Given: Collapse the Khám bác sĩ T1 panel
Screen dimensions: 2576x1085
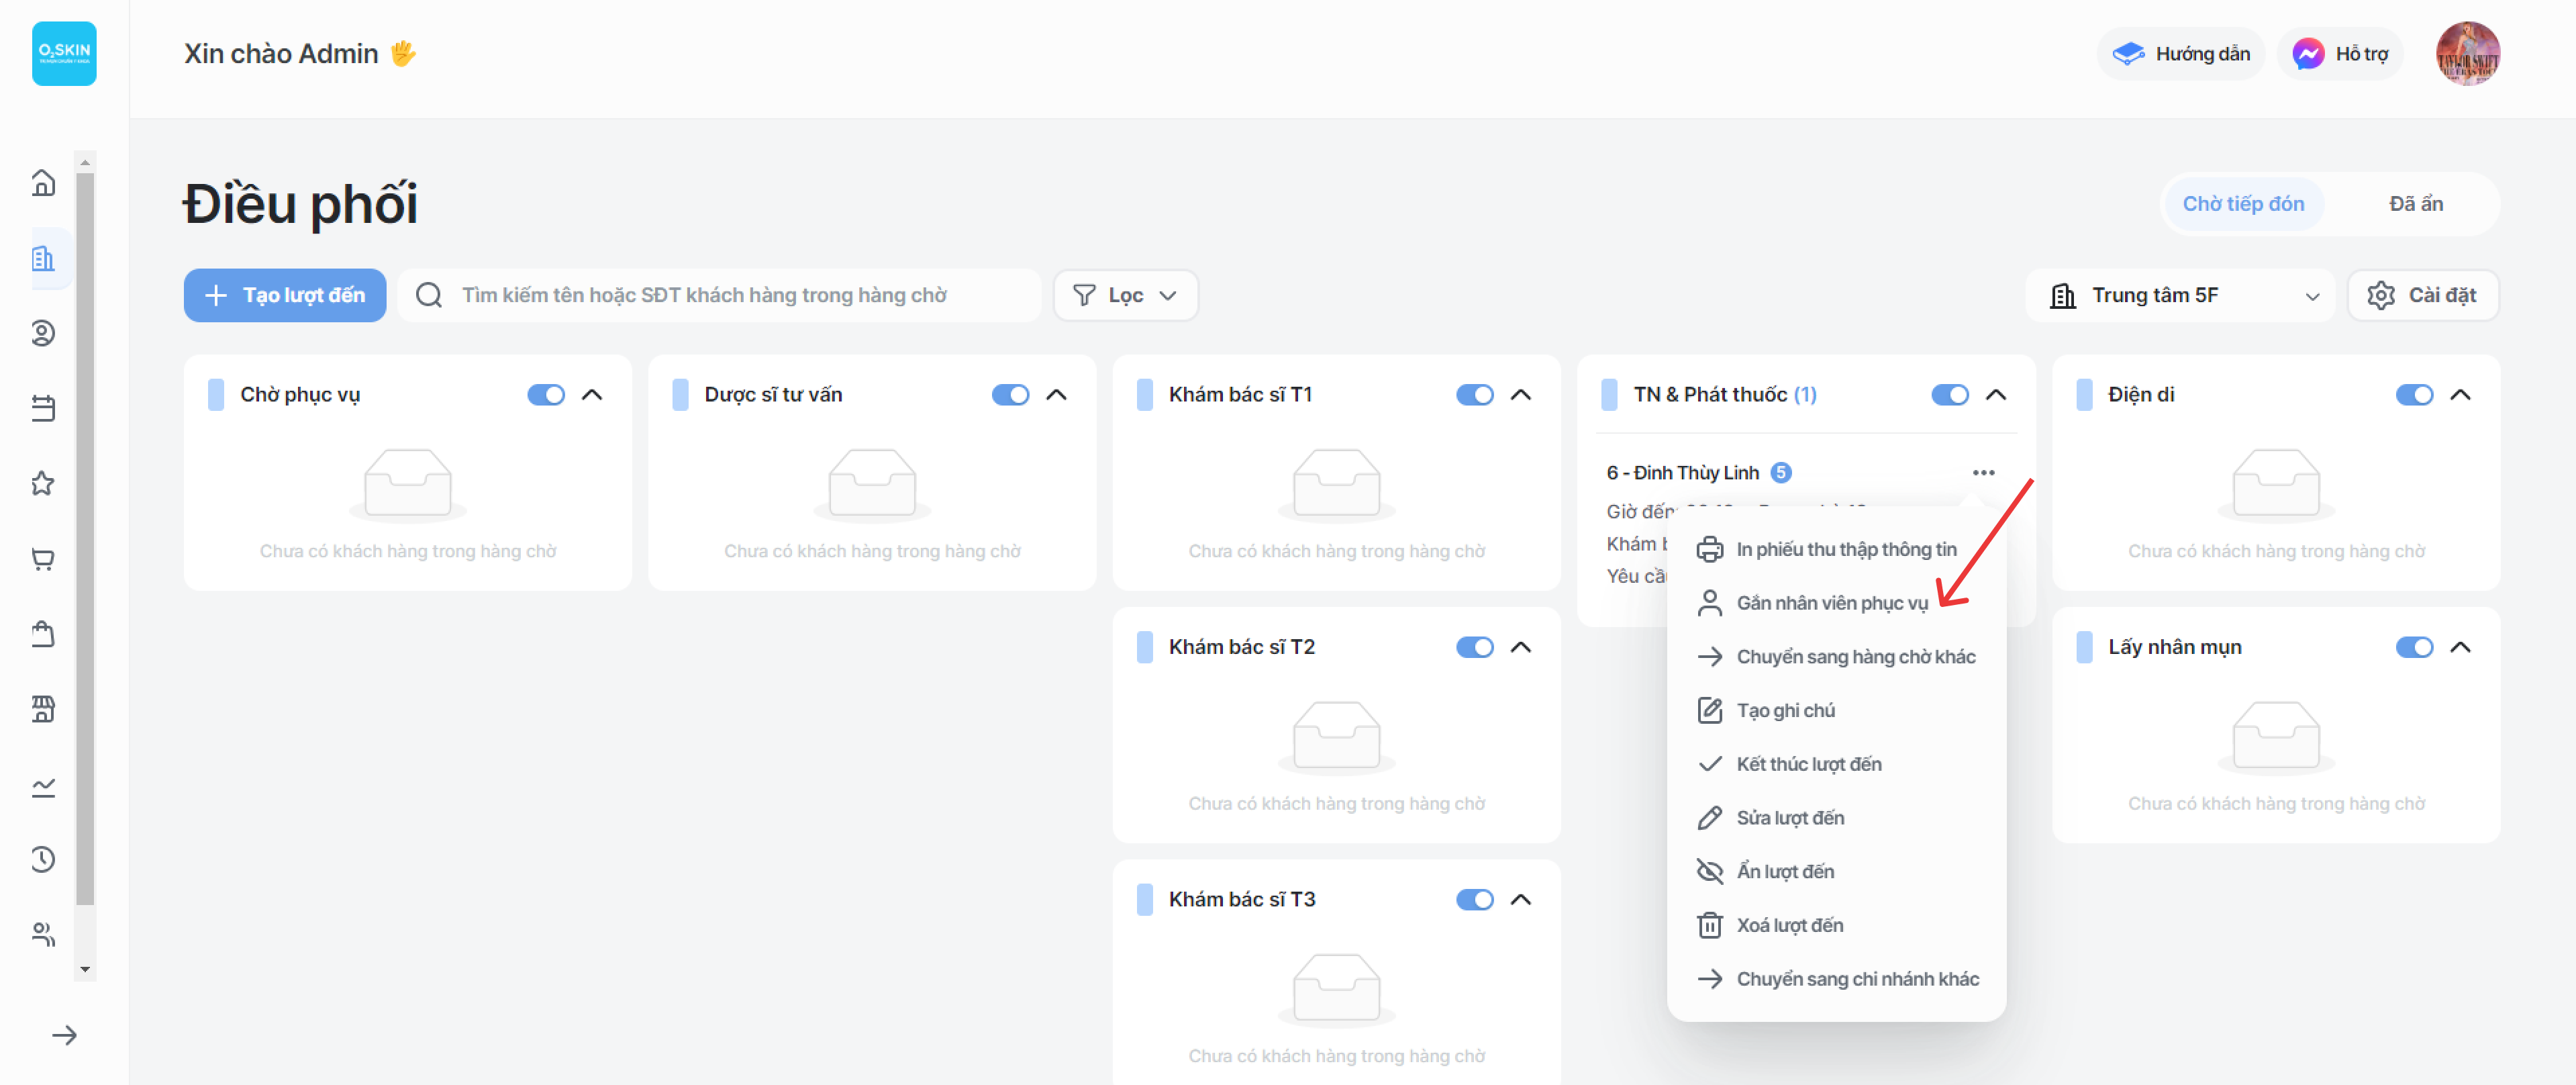Looking at the screenshot, I should 1520,395.
